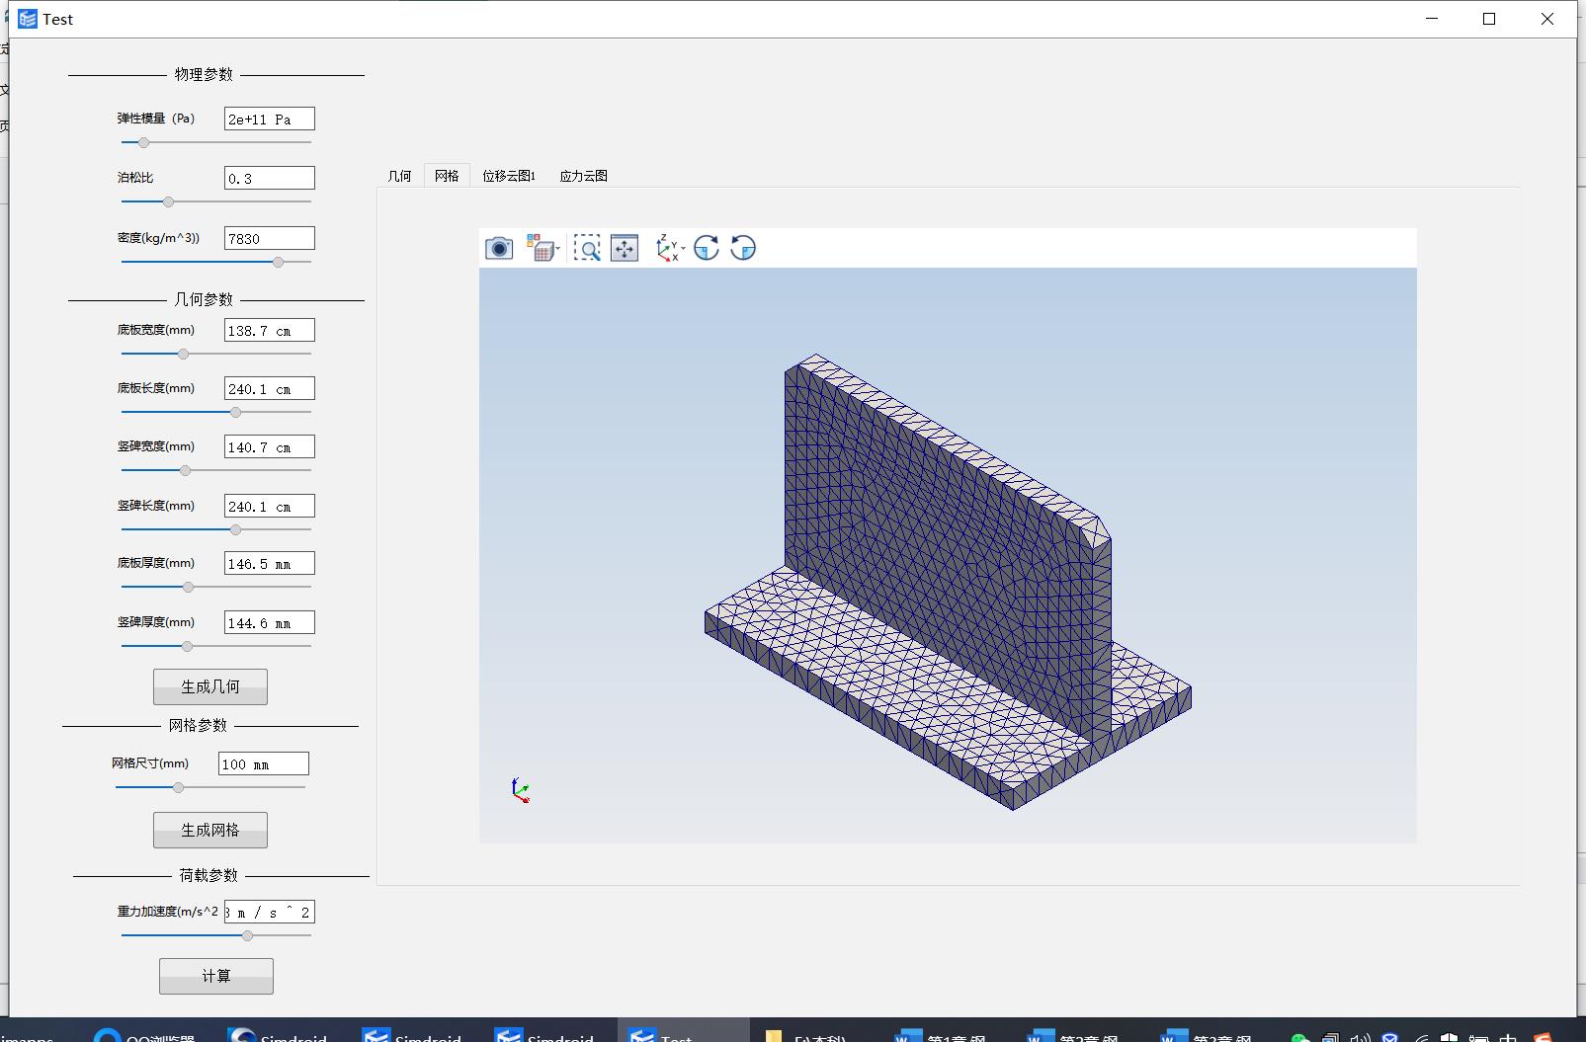Focus the 竖碑宽度 field showing 140.7 cm

pos(270,446)
